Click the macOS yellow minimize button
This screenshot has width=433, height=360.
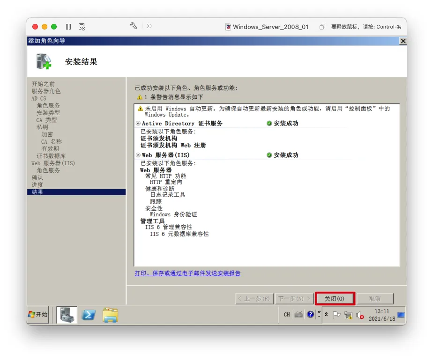coord(45,27)
